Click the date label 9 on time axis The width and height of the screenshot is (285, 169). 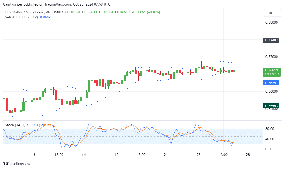coord(34,155)
